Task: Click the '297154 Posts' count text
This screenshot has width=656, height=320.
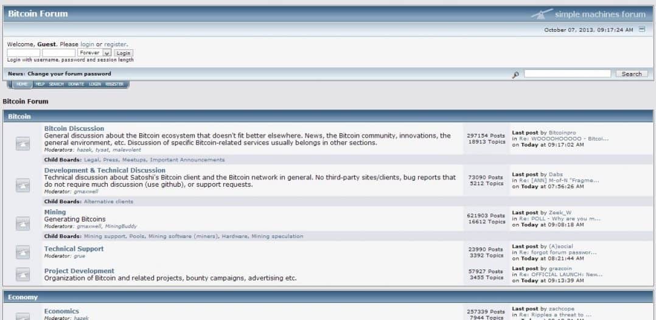Action: click(x=486, y=136)
